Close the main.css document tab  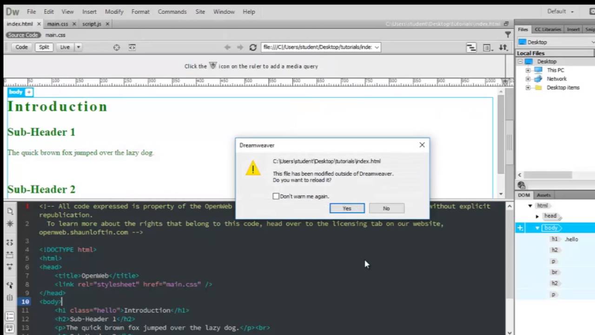[x=73, y=24]
